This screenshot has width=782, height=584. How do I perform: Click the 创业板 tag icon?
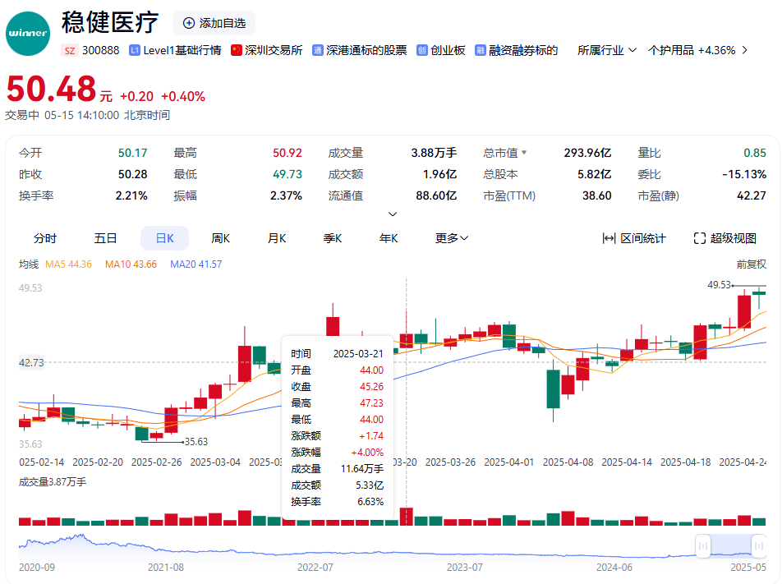(x=422, y=50)
